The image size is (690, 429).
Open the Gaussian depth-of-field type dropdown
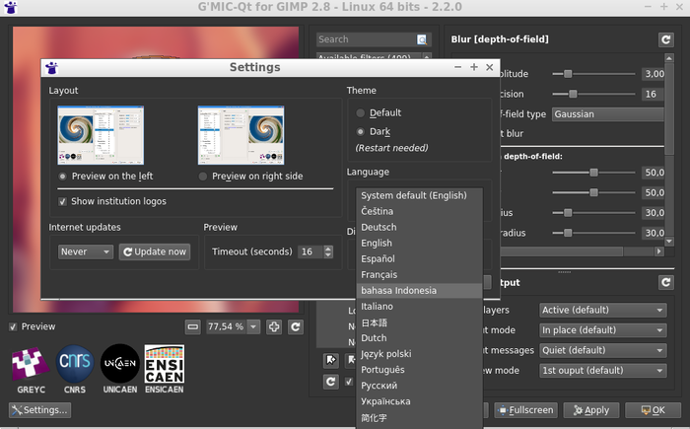pyautogui.click(x=608, y=114)
